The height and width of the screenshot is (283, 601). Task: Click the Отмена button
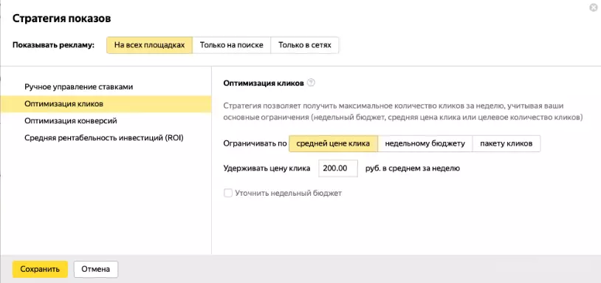(96, 269)
